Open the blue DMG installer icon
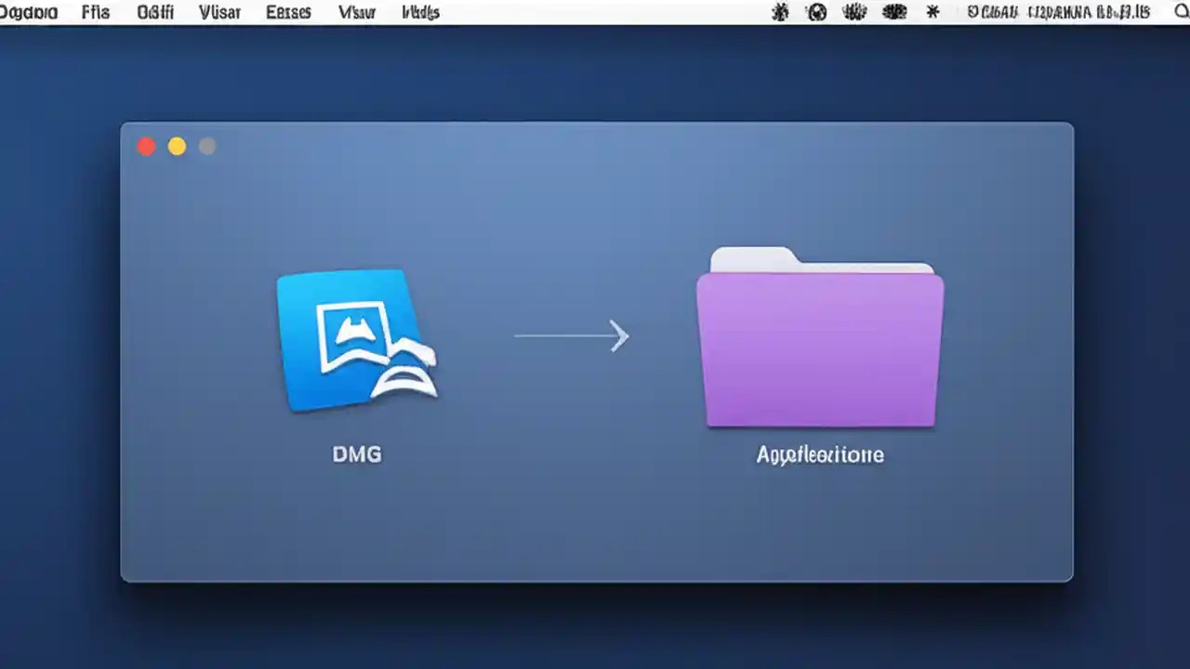1190x669 pixels. click(x=357, y=339)
